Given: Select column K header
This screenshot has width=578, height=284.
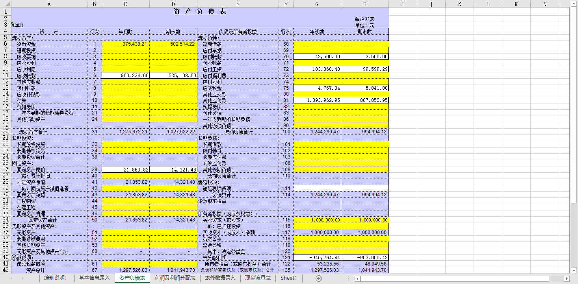Looking at the screenshot, I should [x=459, y=4].
